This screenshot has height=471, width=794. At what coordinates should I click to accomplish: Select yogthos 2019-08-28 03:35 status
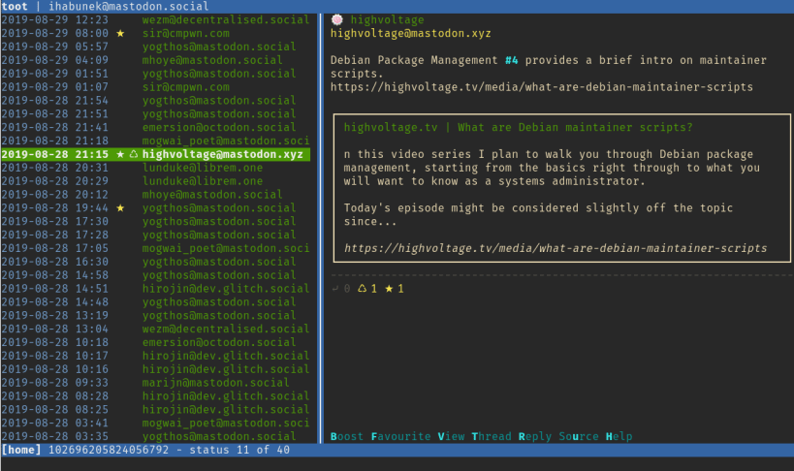[x=155, y=436]
